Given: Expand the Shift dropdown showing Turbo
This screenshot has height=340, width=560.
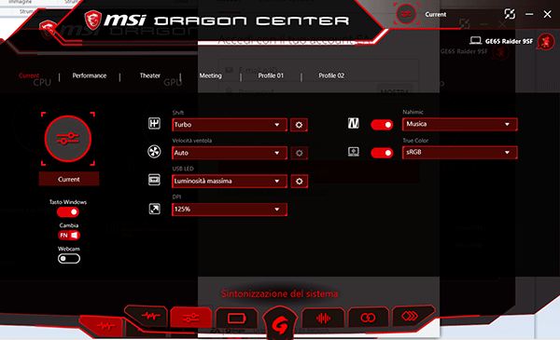Looking at the screenshot, I should coord(230,125).
